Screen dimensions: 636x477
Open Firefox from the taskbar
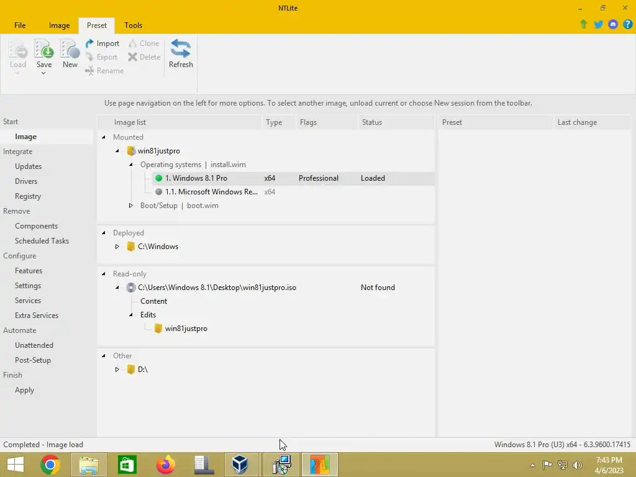[x=165, y=465]
